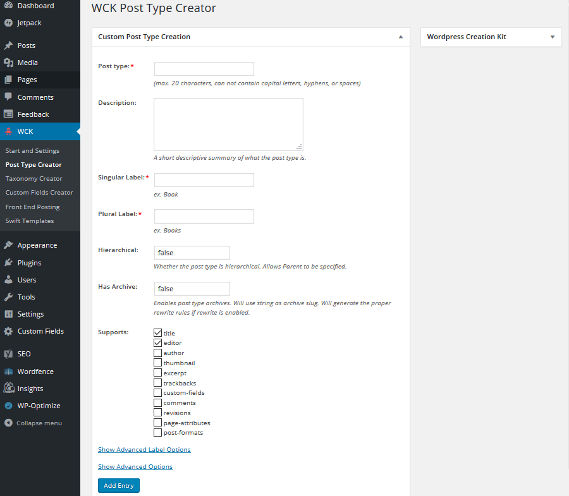Click the Appearance paintbrush icon
Viewport: 569px width, 496px height.
click(8, 245)
